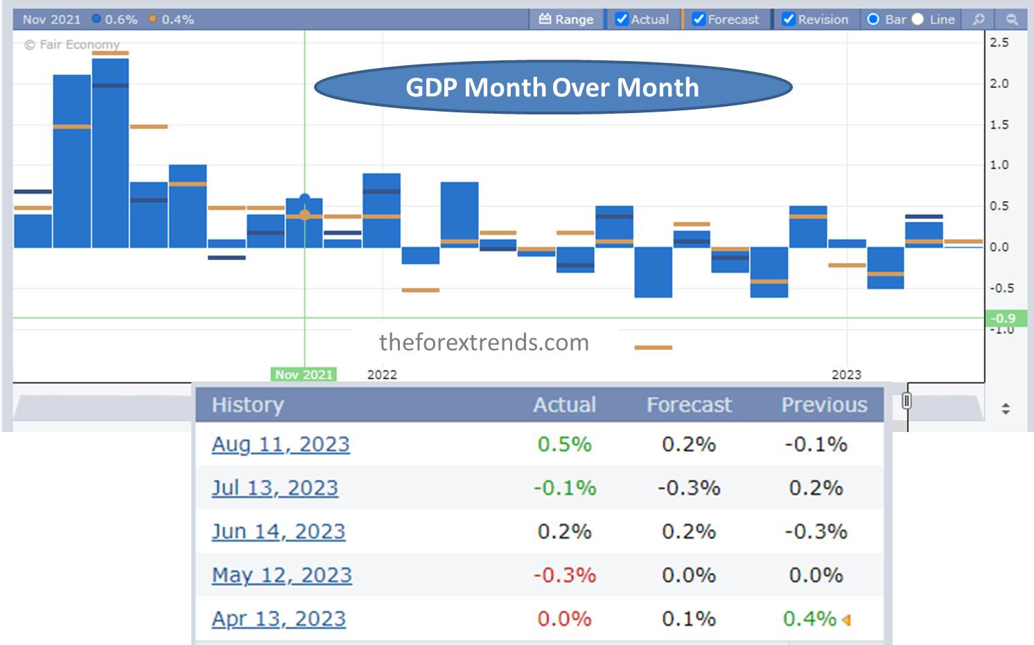This screenshot has width=1034, height=645.
Task: Click the zoom out magnifier icon
Action: coord(1012,19)
